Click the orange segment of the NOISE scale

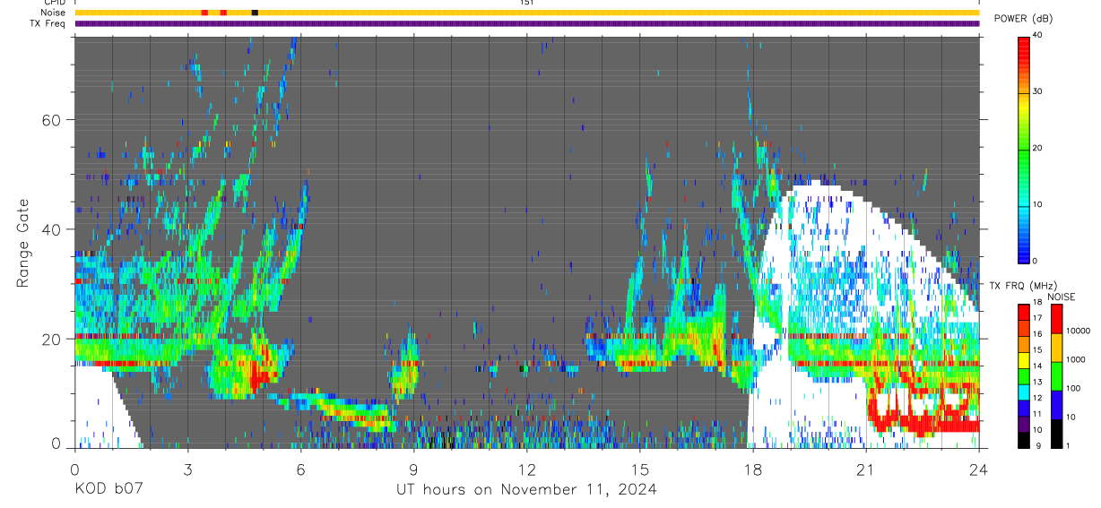coord(1057,347)
